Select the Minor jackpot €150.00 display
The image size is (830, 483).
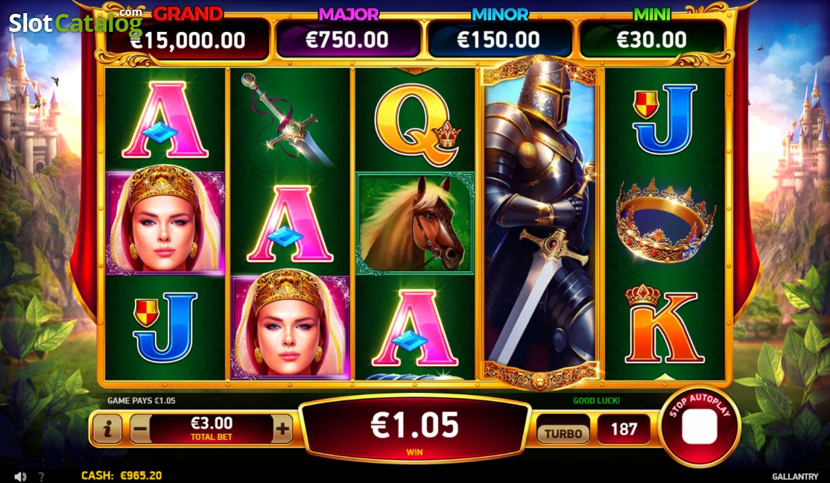point(499,39)
